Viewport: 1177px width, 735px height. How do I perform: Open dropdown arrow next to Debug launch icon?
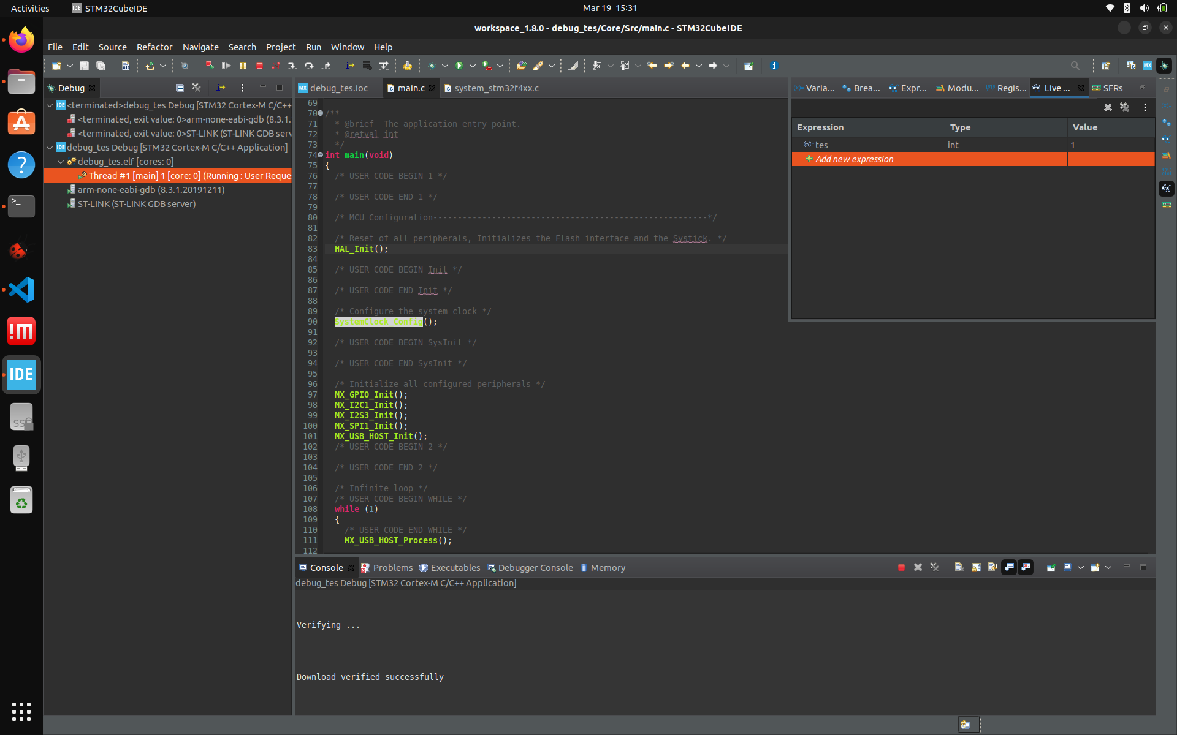[x=444, y=66]
